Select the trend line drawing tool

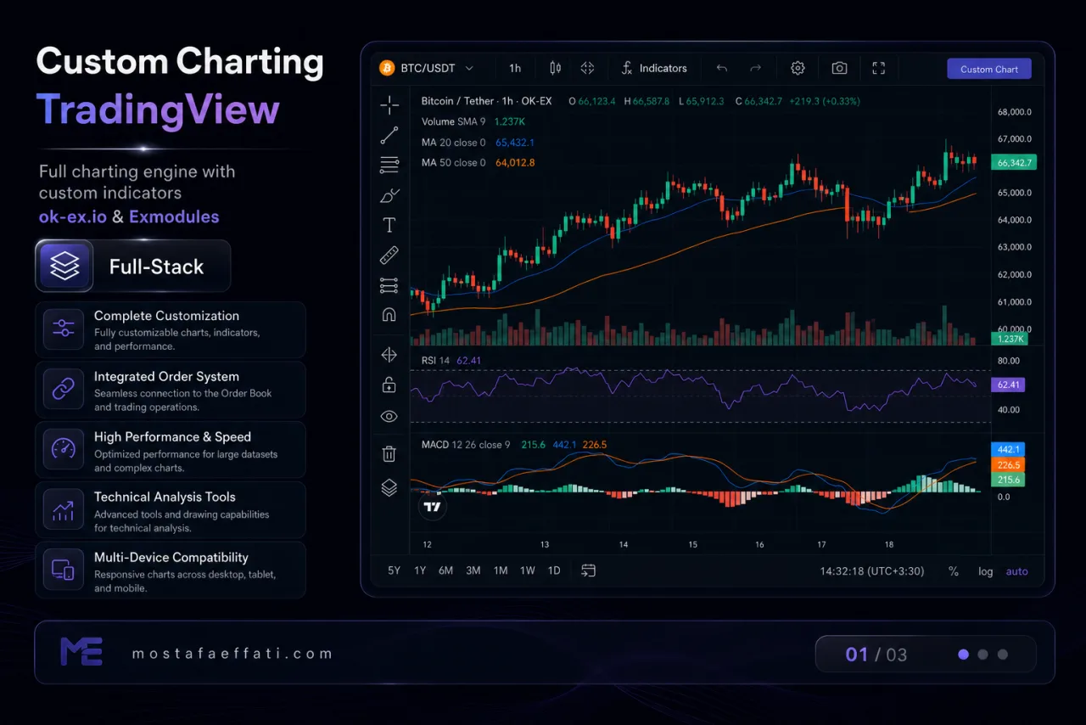[389, 135]
